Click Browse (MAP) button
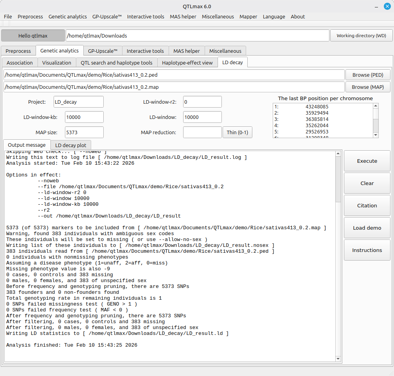 (367, 87)
